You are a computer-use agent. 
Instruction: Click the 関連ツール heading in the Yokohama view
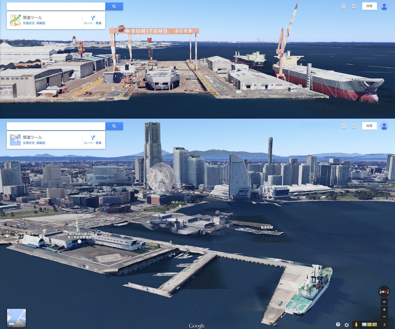(32, 137)
